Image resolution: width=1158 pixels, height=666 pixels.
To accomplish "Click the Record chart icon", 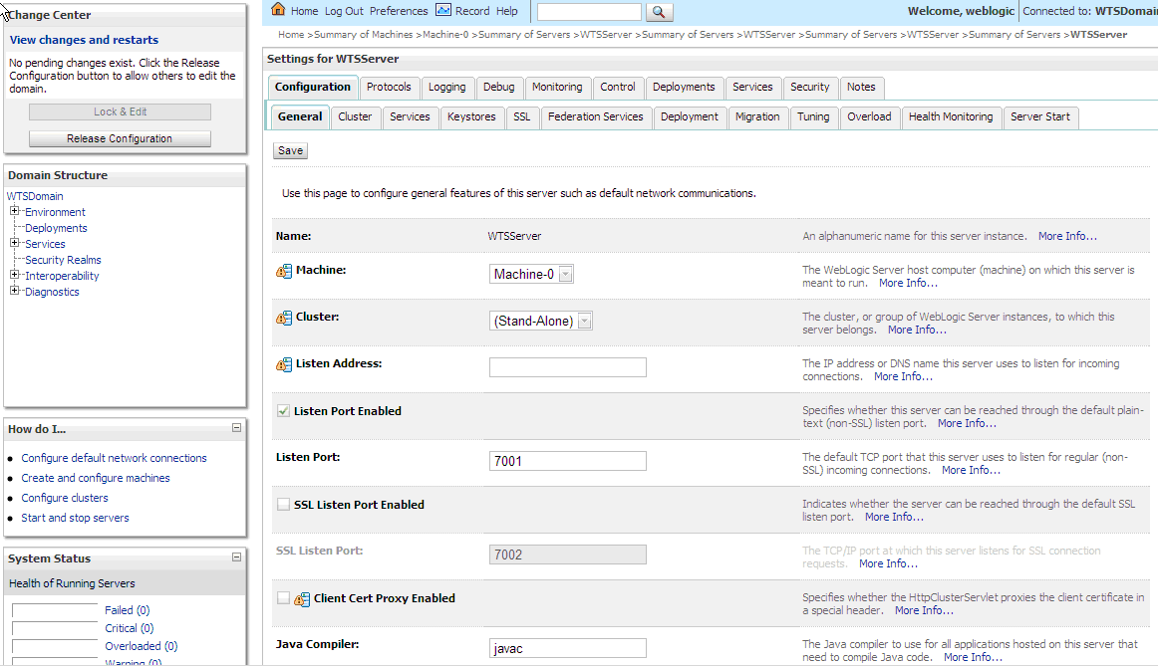I will 443,10.
